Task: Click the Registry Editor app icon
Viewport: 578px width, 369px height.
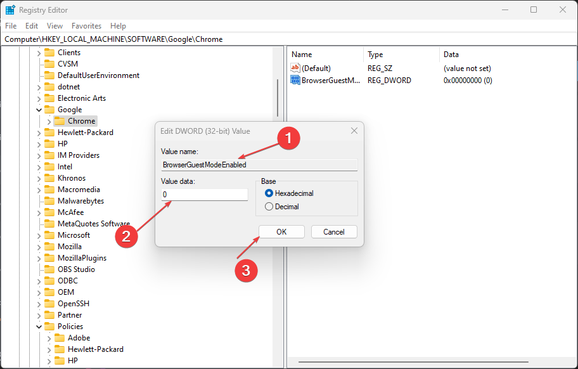Action: [x=10, y=10]
